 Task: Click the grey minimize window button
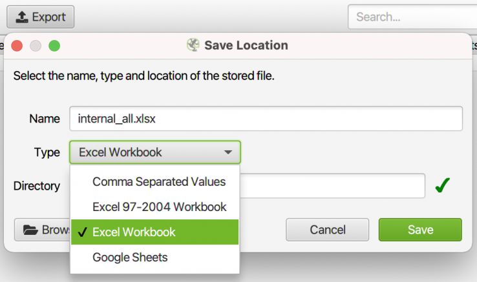tap(36, 46)
